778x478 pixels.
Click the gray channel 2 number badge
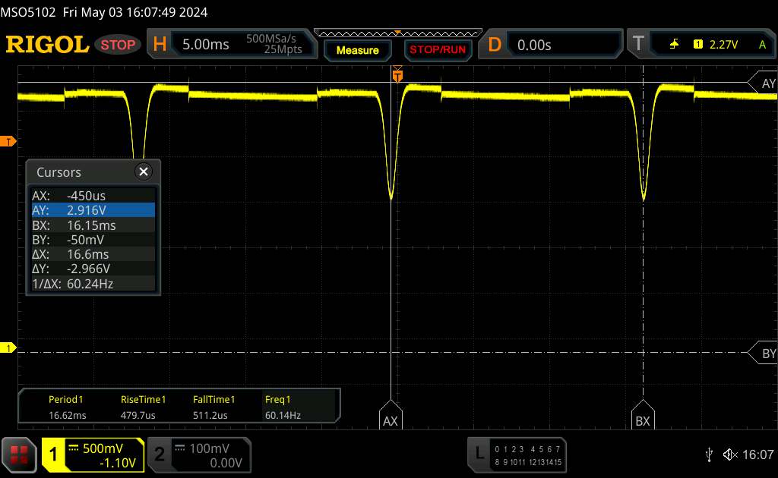click(x=160, y=454)
